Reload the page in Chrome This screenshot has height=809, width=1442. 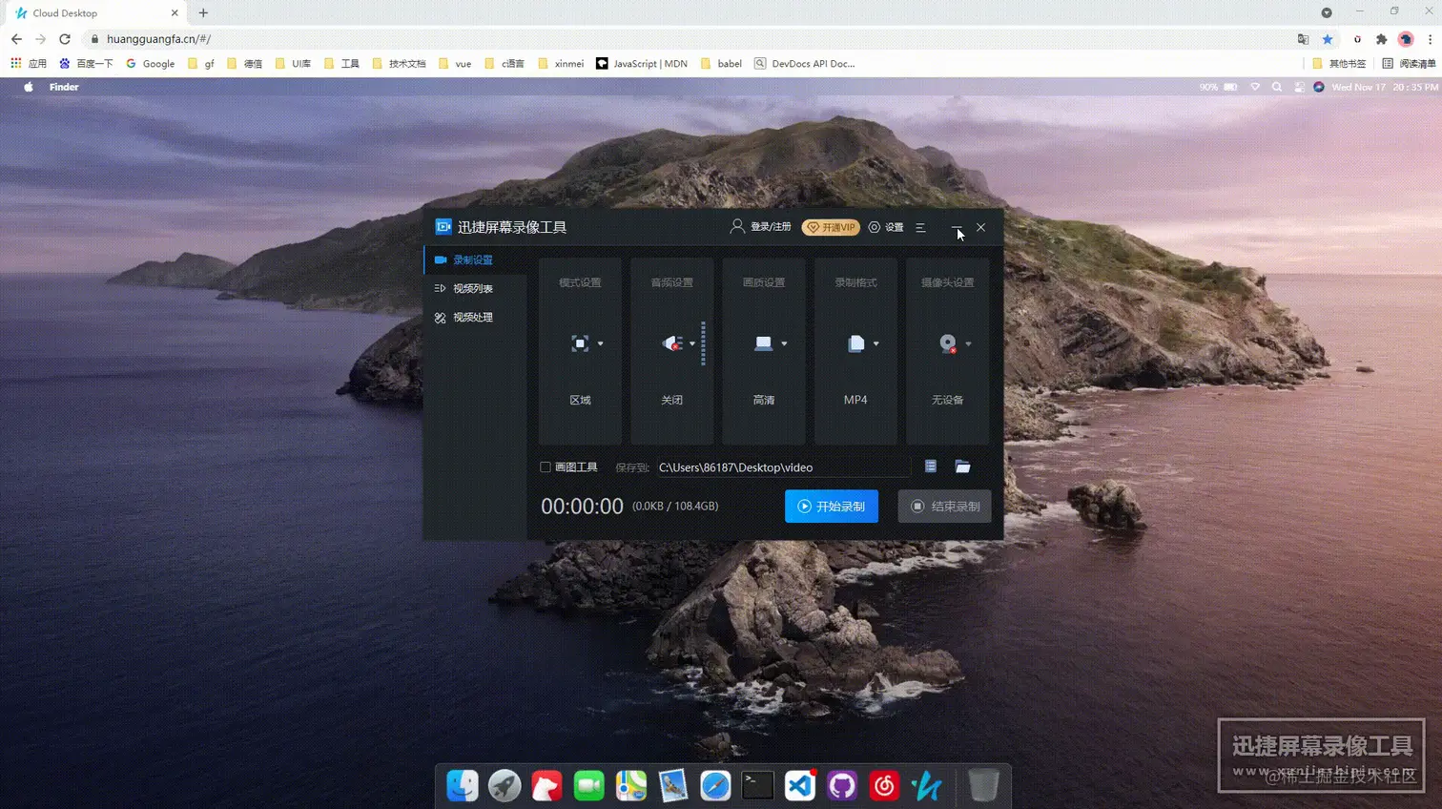[65, 39]
